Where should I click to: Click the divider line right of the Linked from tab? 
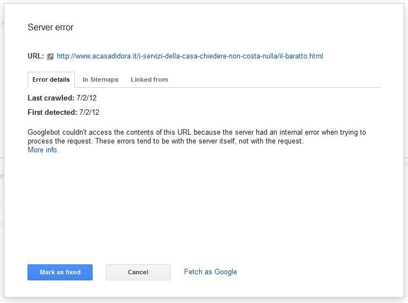click(x=276, y=87)
